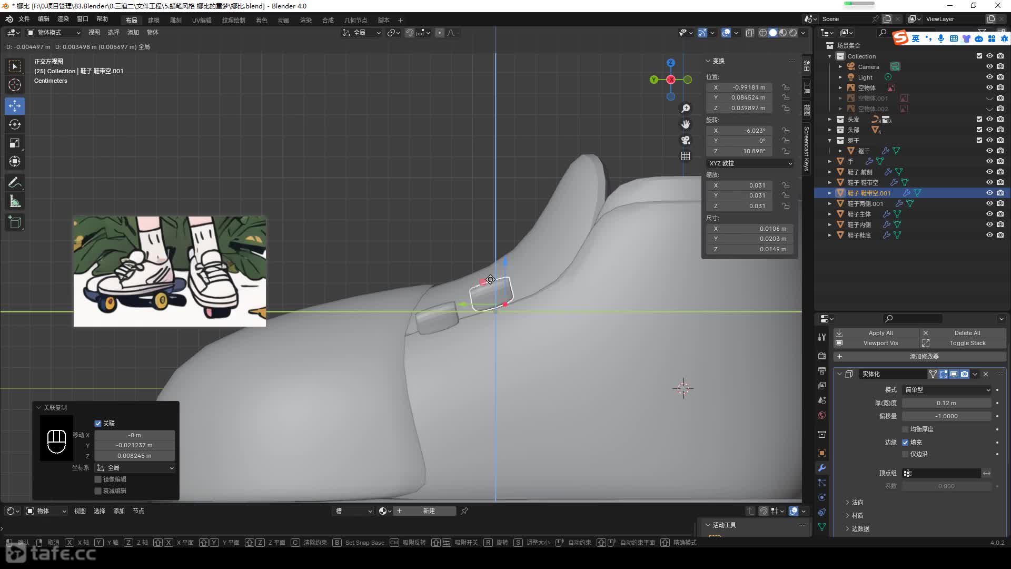This screenshot has width=1011, height=569.
Task: Open the Render properties tab icon
Action: (822, 356)
